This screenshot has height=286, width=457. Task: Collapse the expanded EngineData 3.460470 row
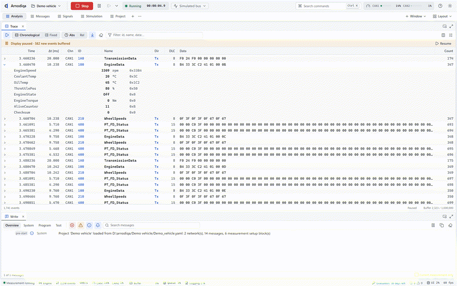[x=5, y=65]
